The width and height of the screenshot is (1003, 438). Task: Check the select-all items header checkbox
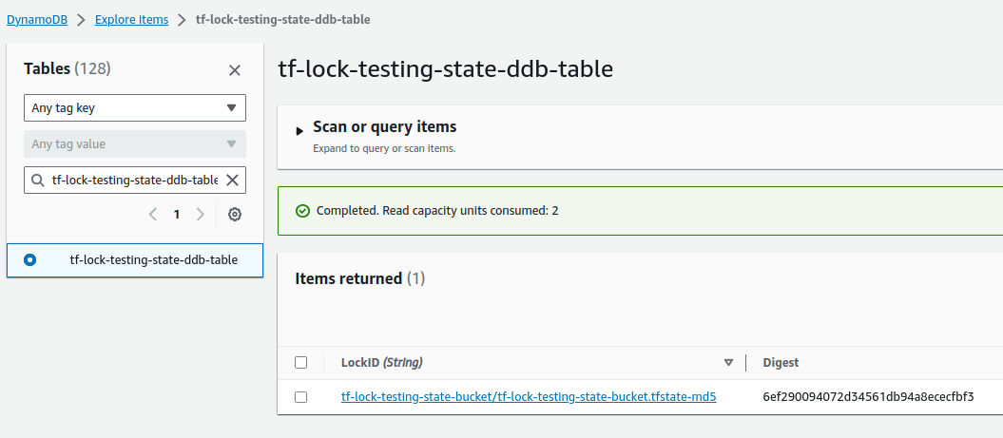[x=300, y=363]
